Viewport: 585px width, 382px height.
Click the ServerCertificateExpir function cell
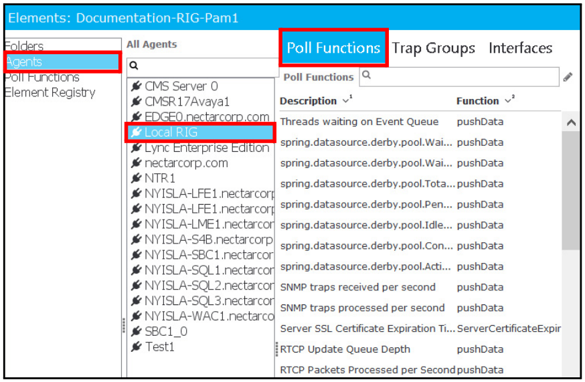coord(509,328)
